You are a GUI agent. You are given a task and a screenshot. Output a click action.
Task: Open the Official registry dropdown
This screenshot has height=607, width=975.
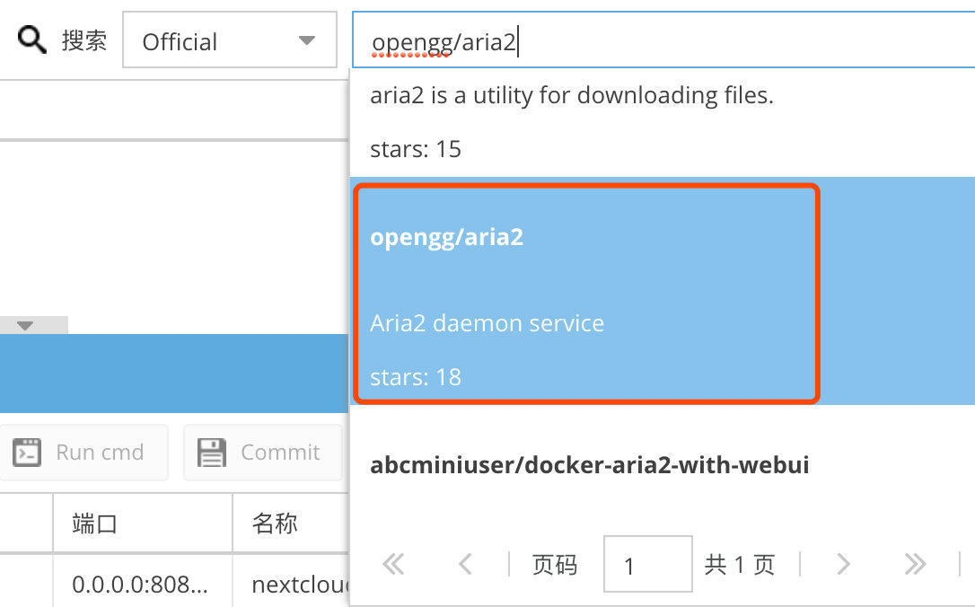point(230,40)
